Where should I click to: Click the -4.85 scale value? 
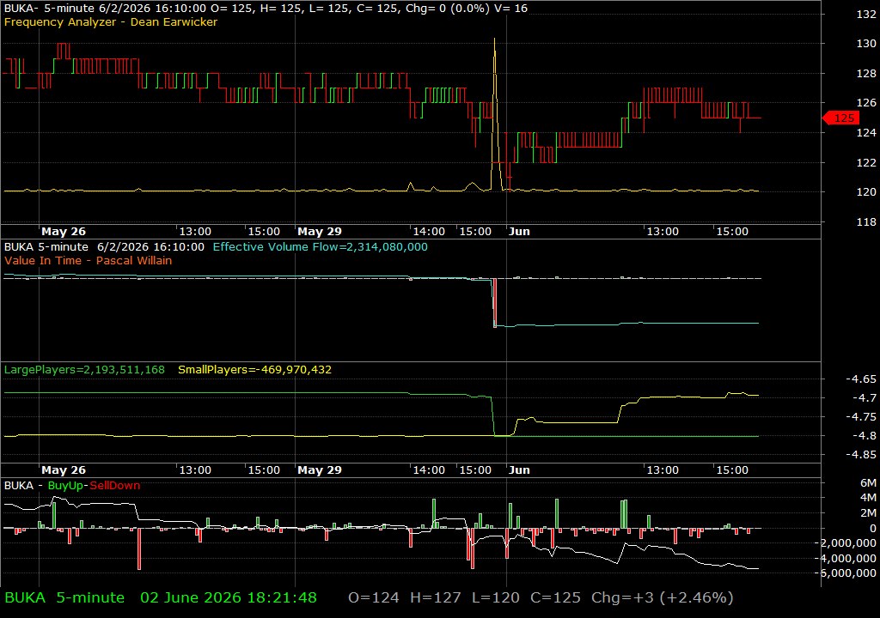click(861, 454)
